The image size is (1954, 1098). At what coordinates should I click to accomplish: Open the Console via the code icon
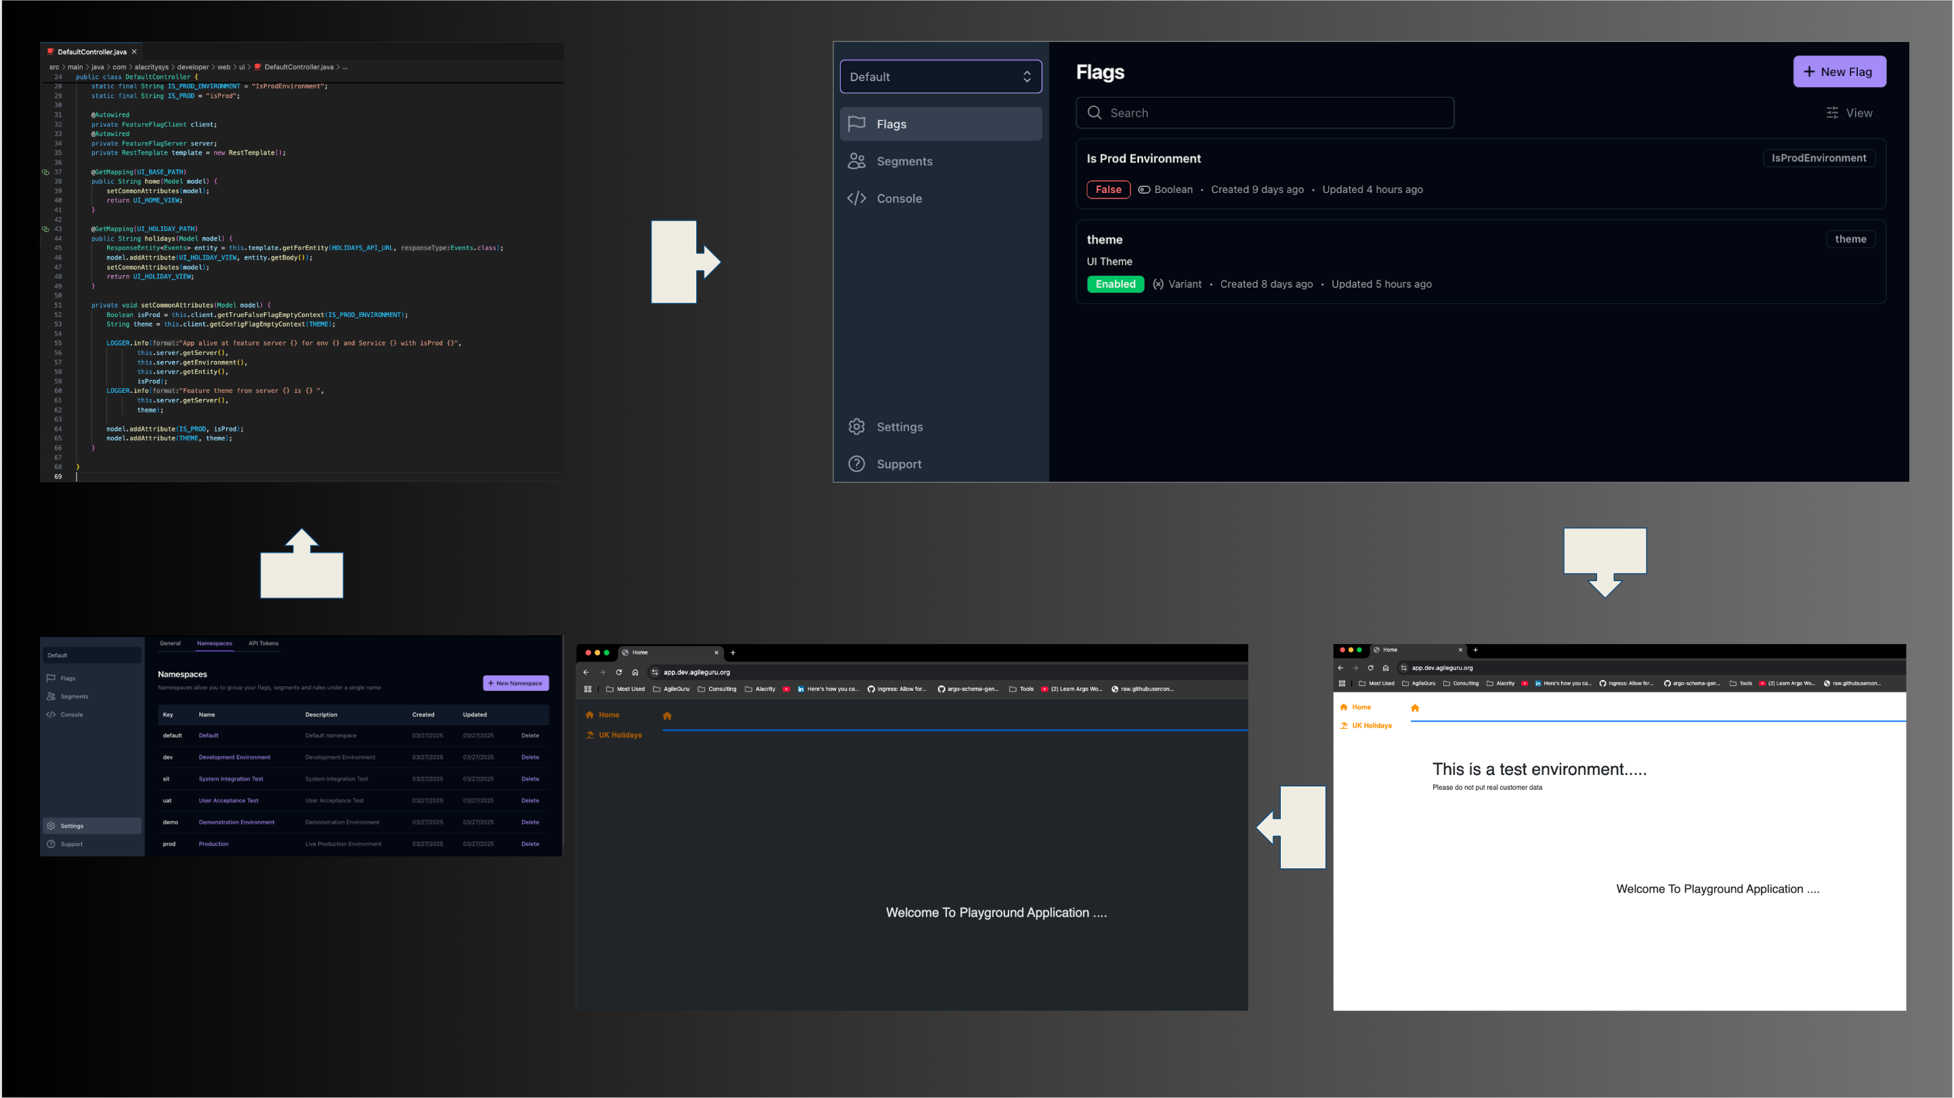click(856, 198)
